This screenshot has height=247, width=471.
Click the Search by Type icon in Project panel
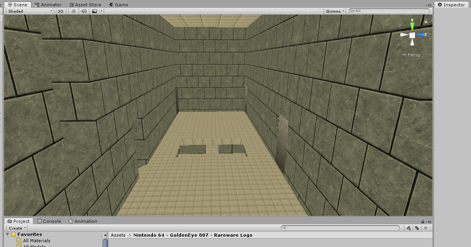click(409, 228)
